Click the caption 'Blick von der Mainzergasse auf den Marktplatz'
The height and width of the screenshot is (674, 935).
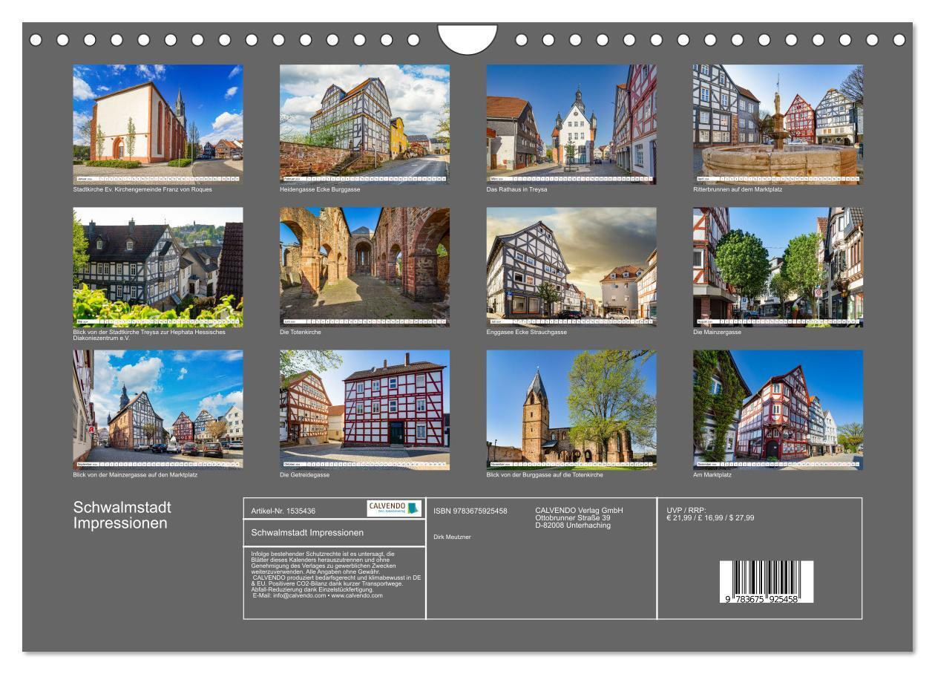135,475
